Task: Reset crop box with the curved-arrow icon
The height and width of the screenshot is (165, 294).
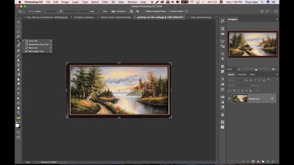Action: pyautogui.click(x=187, y=11)
